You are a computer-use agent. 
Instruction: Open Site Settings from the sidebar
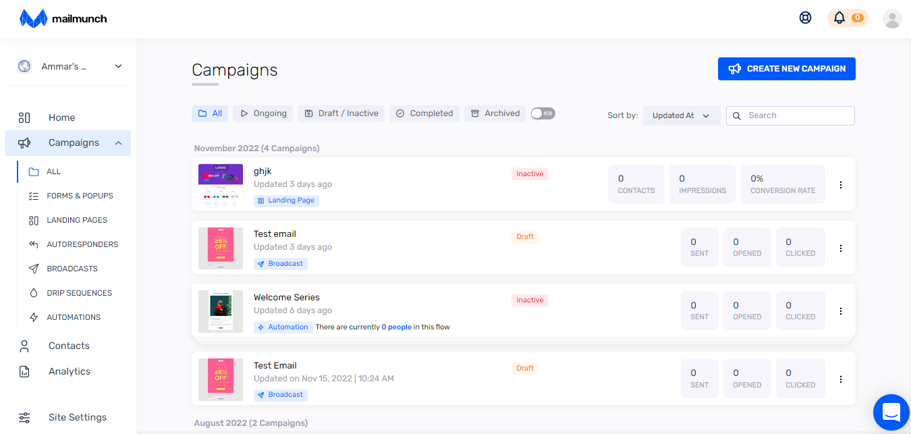point(78,417)
